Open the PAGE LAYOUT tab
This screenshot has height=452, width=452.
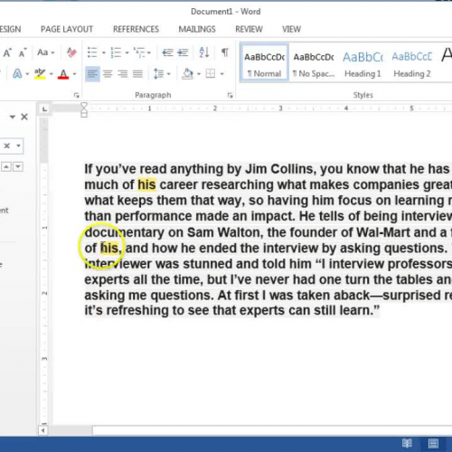click(67, 29)
